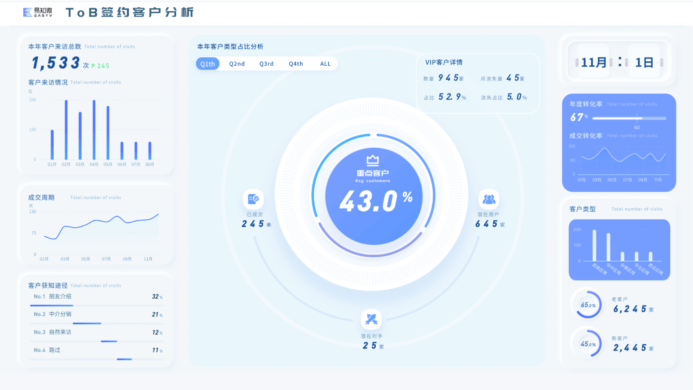Click the 月流失量 45家 value
Viewport: 693px width, 390px height.
(x=515, y=78)
